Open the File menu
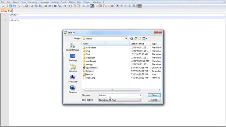The width and height of the screenshot is (226, 127). click(x=3, y=2)
